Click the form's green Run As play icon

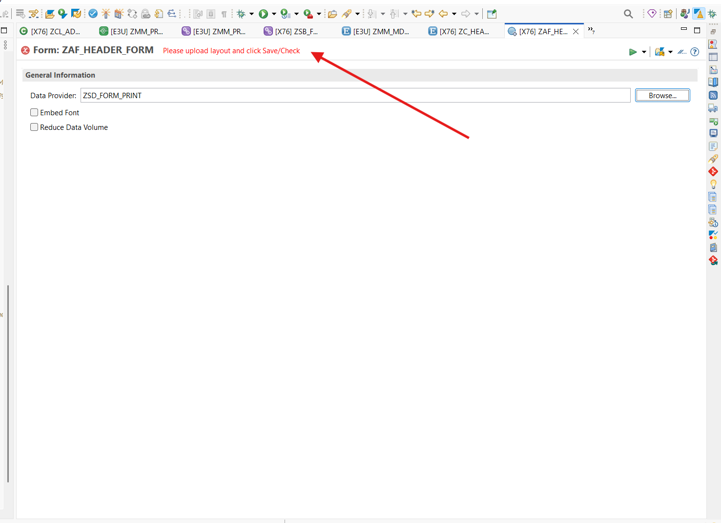633,52
